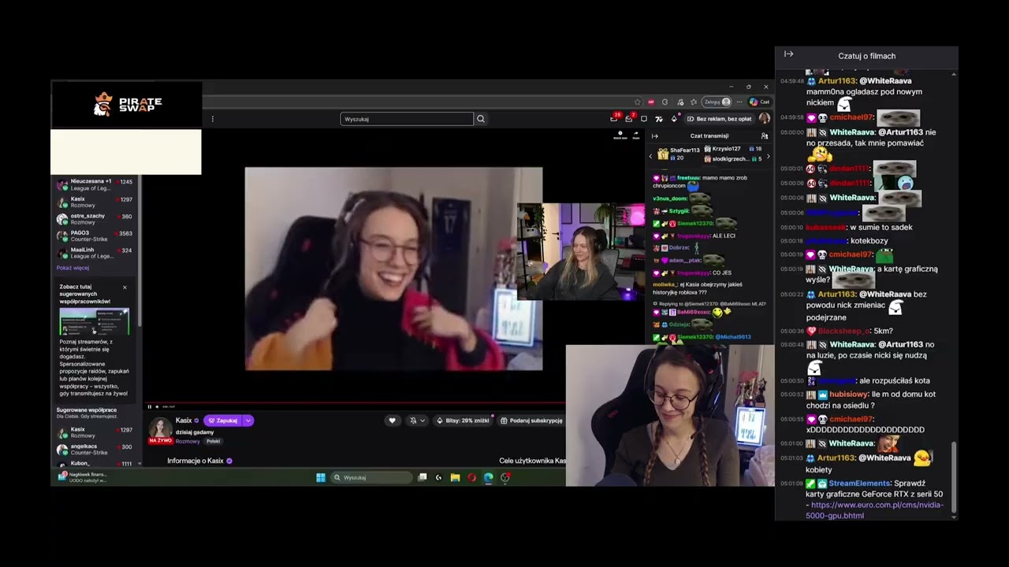Click the Share button above the video
1009x567 pixels.
(636, 135)
